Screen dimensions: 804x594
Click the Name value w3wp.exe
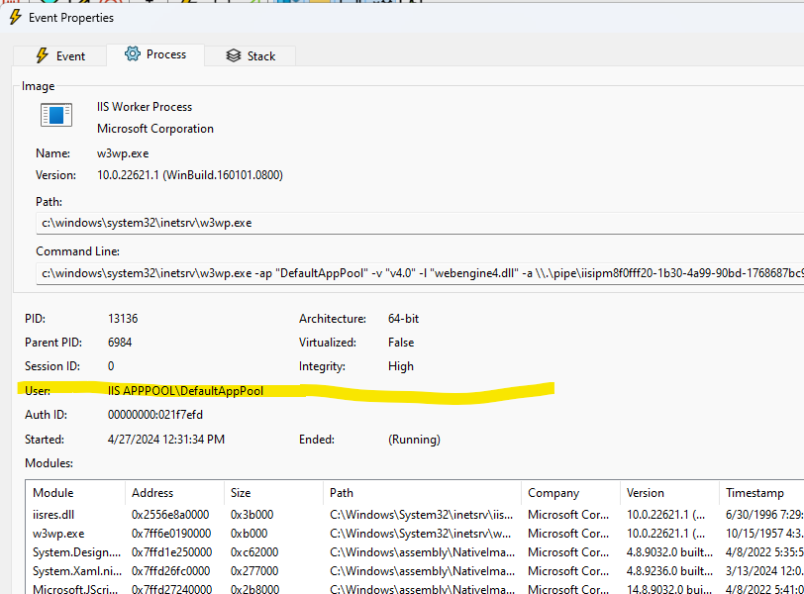point(123,153)
